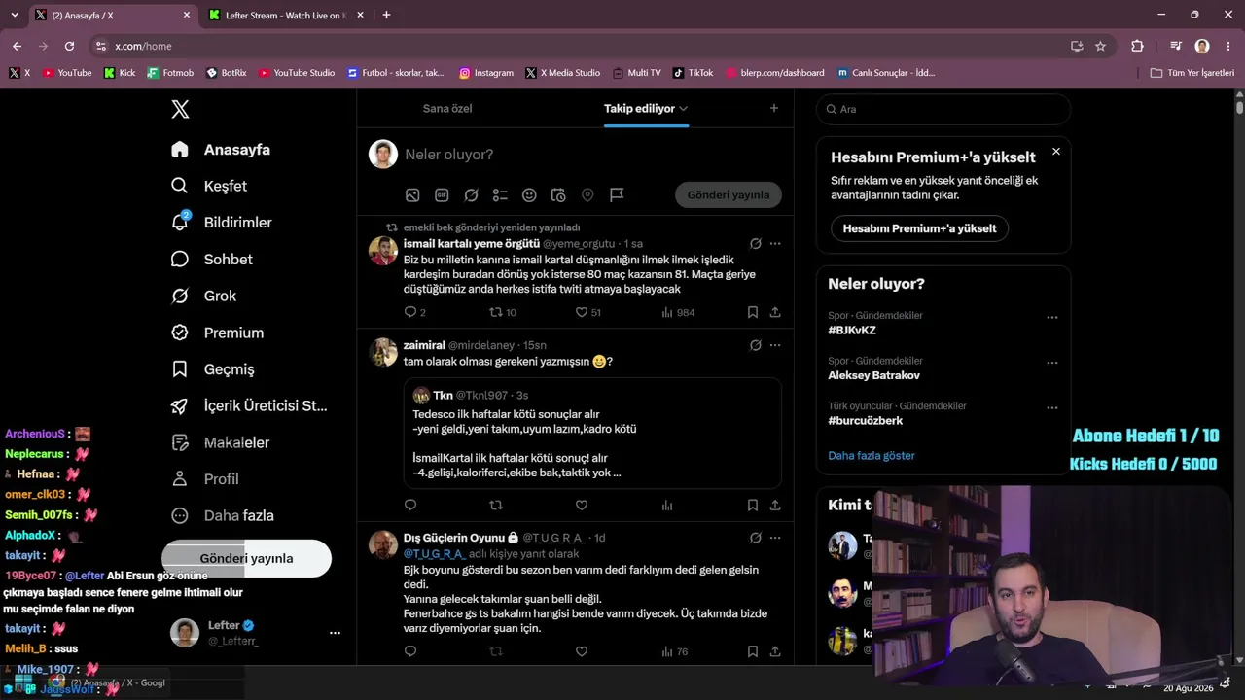Close the Premium+ upgrade card
1245x700 pixels.
point(1056,152)
